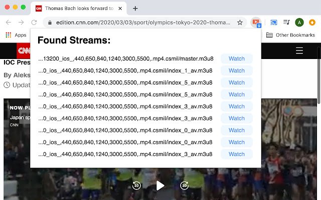Watch the first index_0_av.m3u8 stream
Image resolution: width=321 pixels, height=200 pixels.
[236, 130]
